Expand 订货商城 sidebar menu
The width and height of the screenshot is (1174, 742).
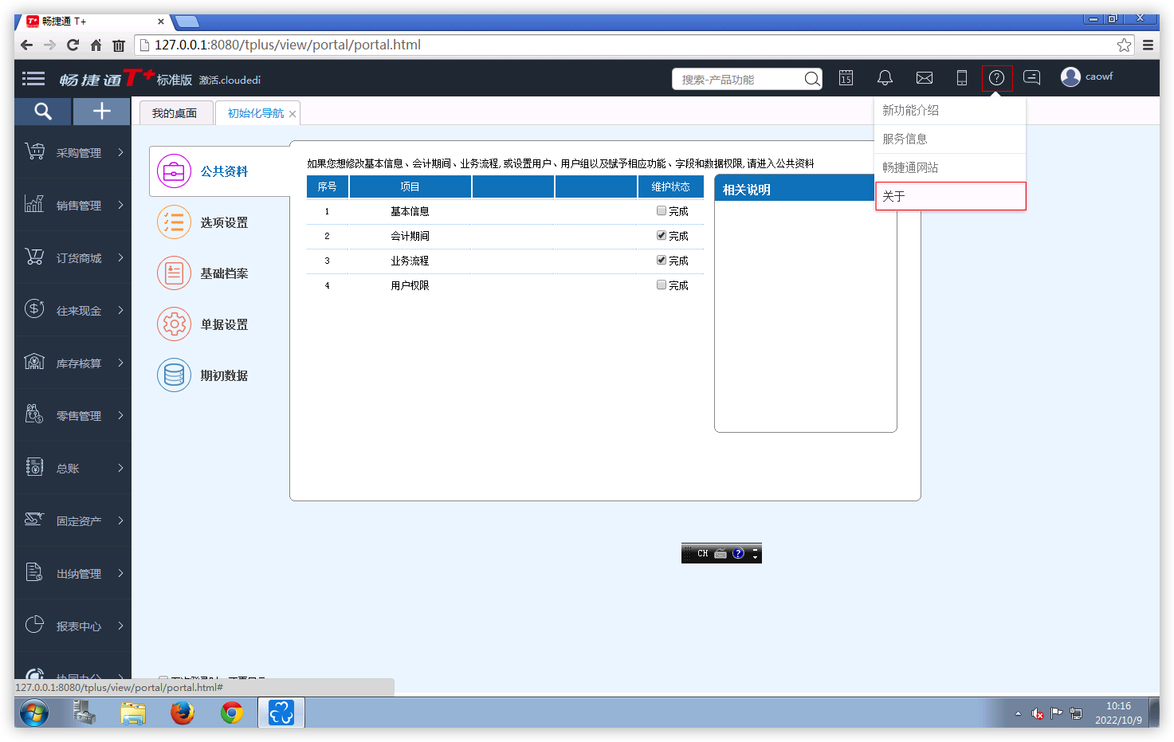pyautogui.click(x=73, y=257)
